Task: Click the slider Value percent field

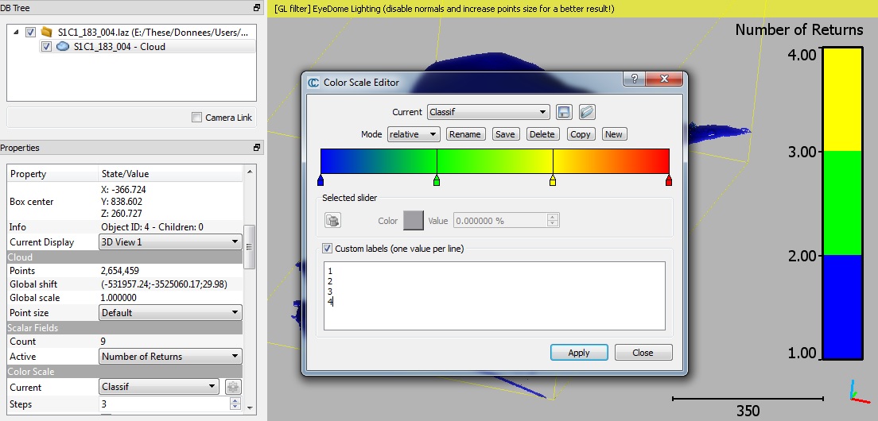Action: point(501,220)
